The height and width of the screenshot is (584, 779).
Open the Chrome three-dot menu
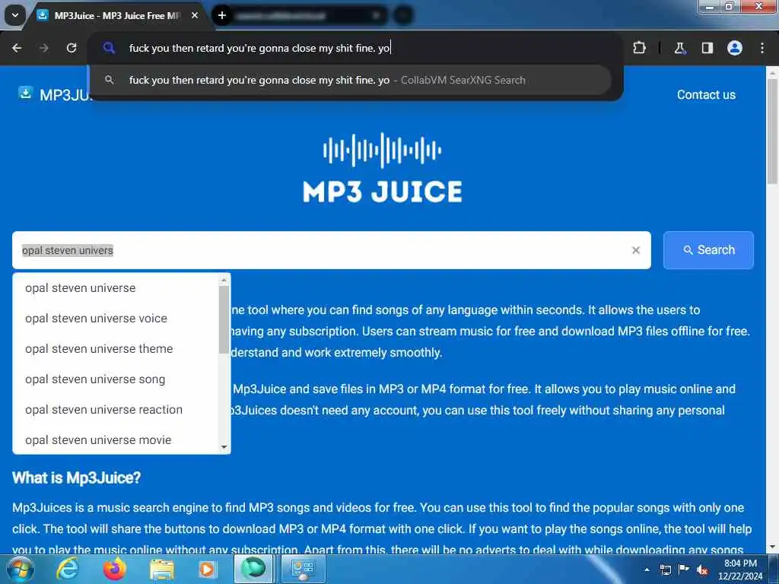[x=762, y=48]
